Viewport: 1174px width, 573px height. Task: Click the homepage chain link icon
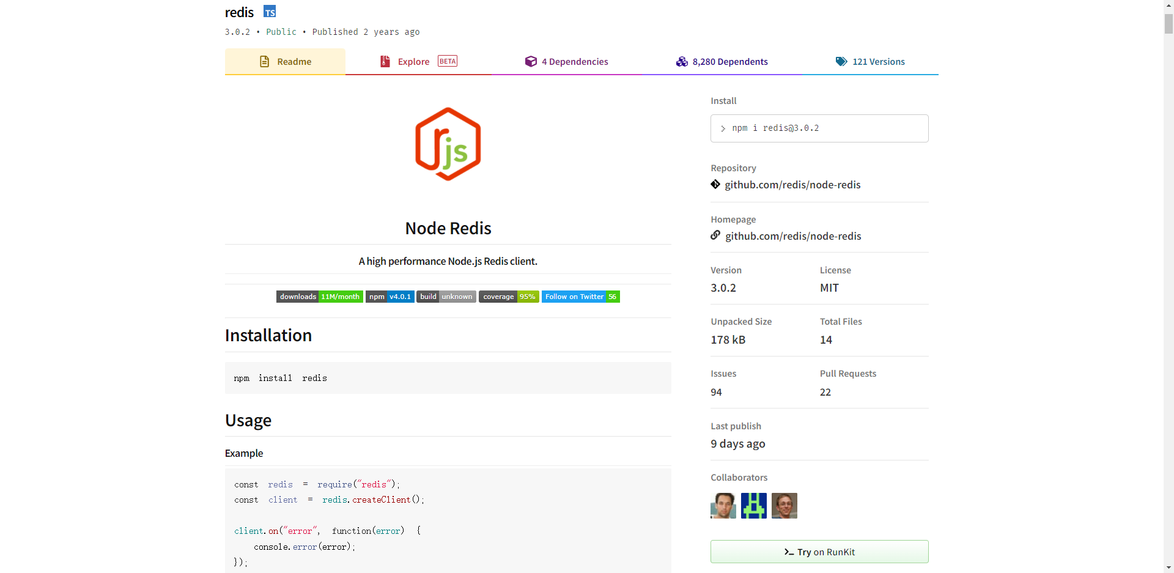(x=715, y=235)
